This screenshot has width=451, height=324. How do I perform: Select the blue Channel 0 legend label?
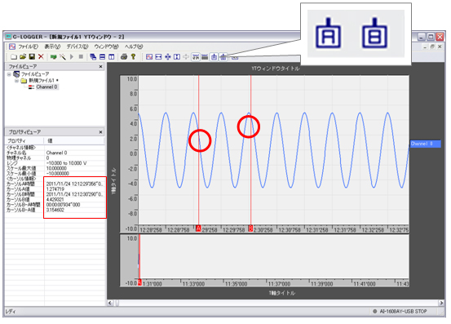pos(425,144)
